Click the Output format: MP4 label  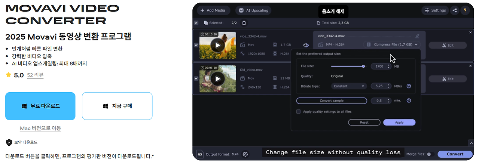[x=222, y=154]
